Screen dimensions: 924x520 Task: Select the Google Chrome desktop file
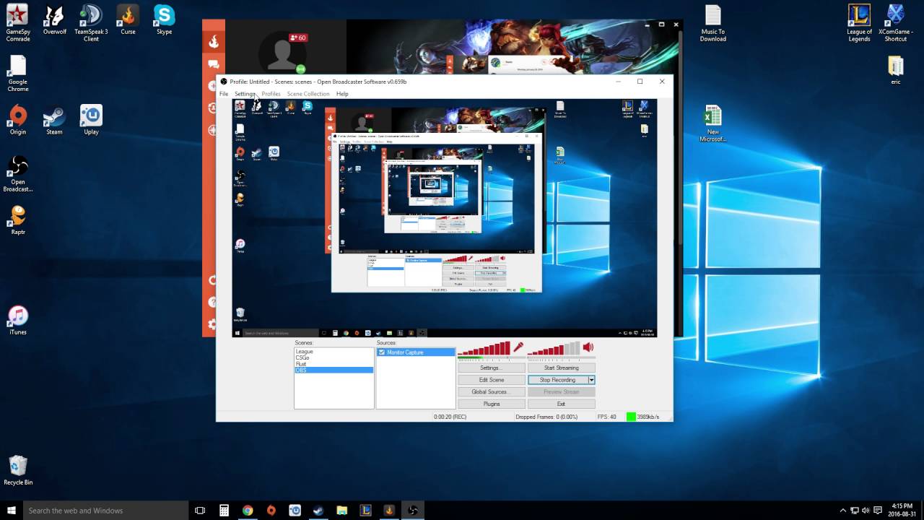(18, 74)
